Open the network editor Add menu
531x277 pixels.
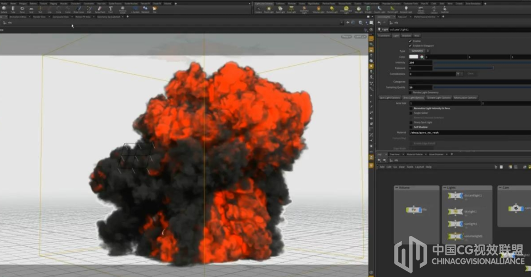point(382,167)
